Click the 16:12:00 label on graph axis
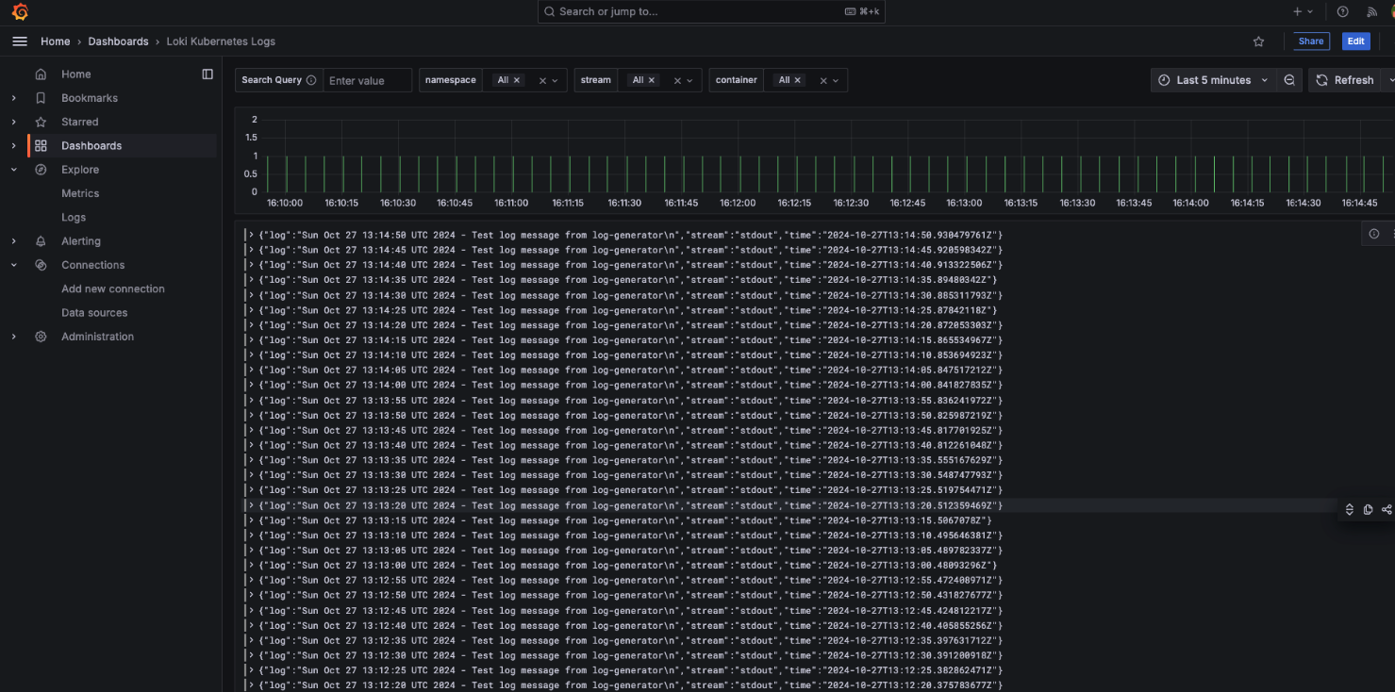Screen dimensions: 1395x692 738,203
